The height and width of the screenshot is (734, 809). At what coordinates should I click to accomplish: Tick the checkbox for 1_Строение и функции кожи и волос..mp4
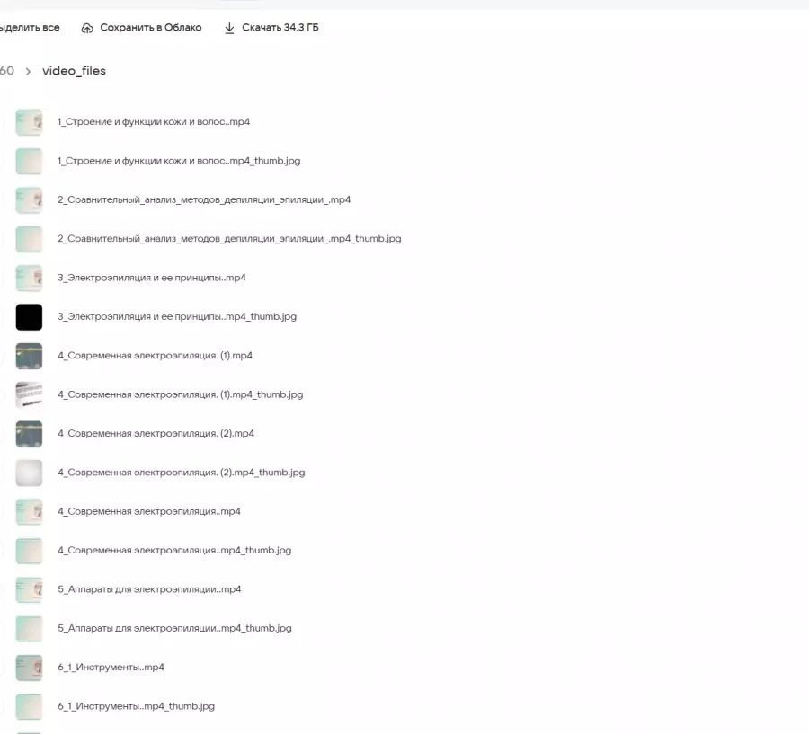(x=2, y=122)
